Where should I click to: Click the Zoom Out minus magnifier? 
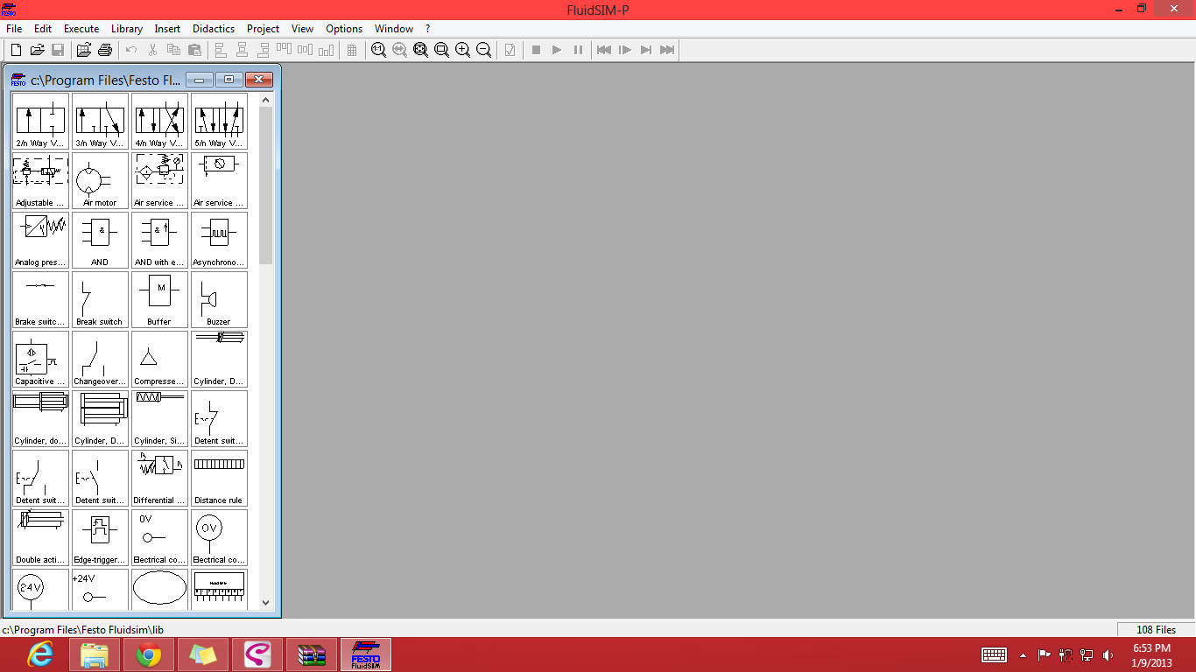tap(483, 50)
